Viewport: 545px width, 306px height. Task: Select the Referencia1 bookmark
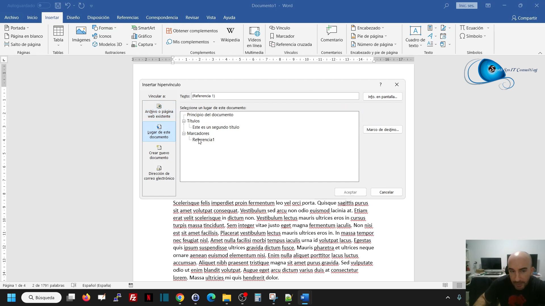tap(203, 140)
